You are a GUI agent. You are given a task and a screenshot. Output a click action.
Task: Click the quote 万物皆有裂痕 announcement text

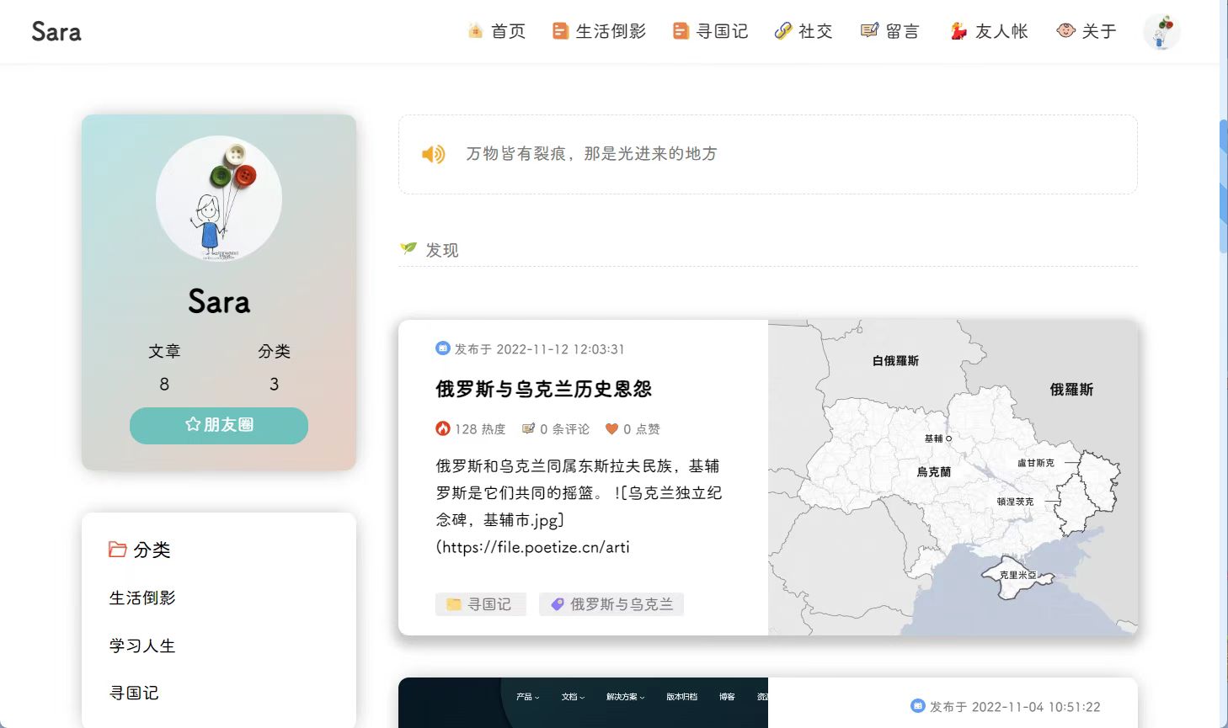tap(591, 153)
